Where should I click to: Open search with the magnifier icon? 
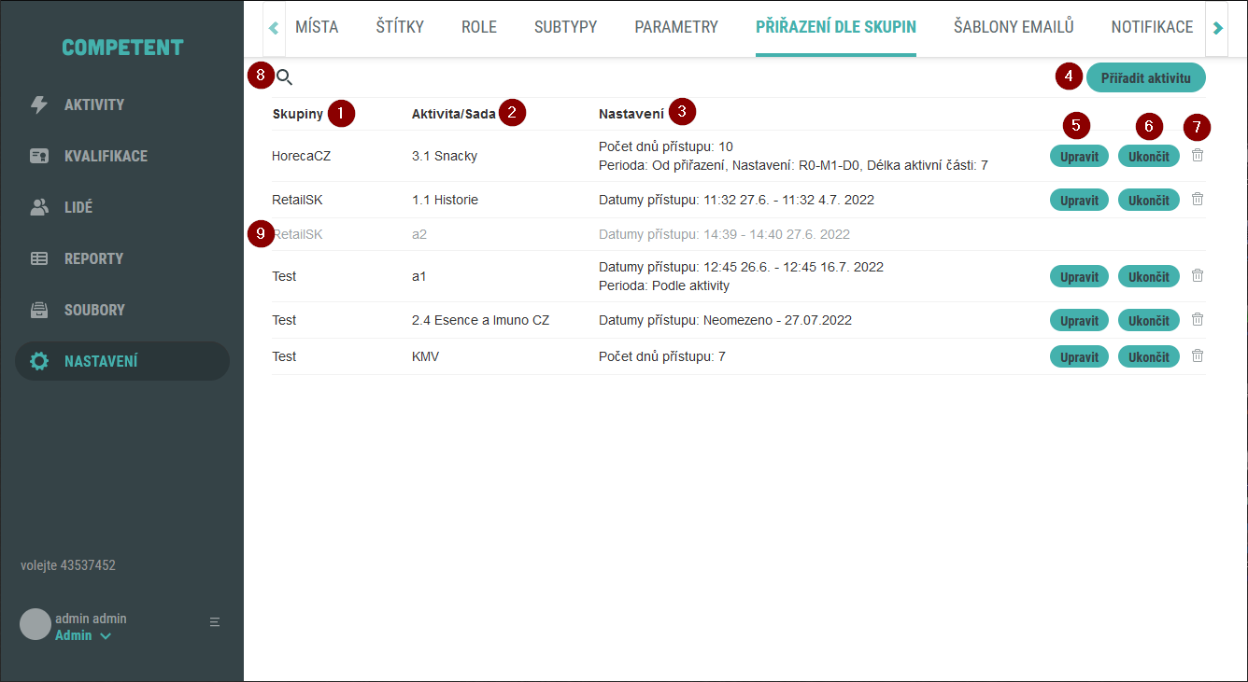point(285,78)
